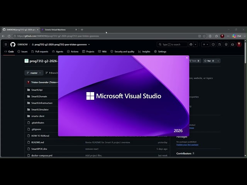Close the Visual Studio splash screen
Viewport: 247px width, 185px height.
pos(187,58)
